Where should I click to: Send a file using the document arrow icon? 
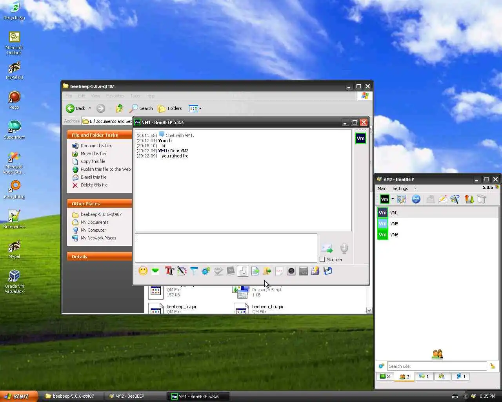coord(255,271)
